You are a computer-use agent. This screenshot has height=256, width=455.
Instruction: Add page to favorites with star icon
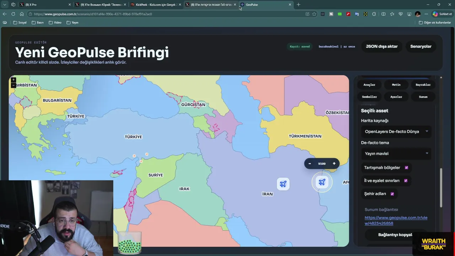314,14
